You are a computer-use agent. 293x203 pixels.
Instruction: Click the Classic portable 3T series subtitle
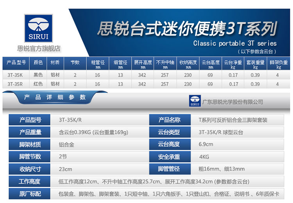tap(235, 43)
